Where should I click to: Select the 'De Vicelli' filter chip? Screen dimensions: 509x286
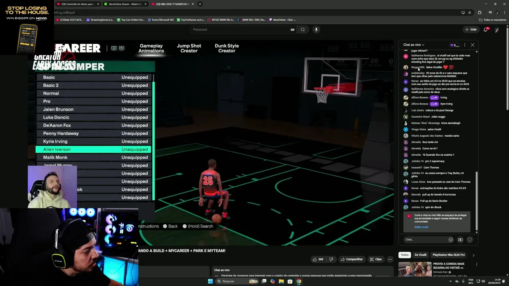tap(420, 255)
